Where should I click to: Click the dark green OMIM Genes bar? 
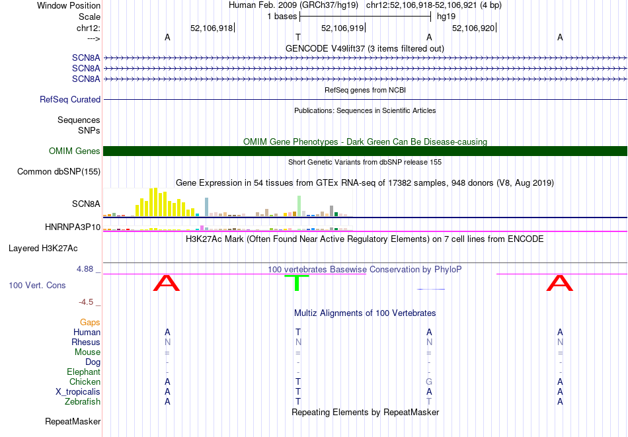click(x=366, y=151)
